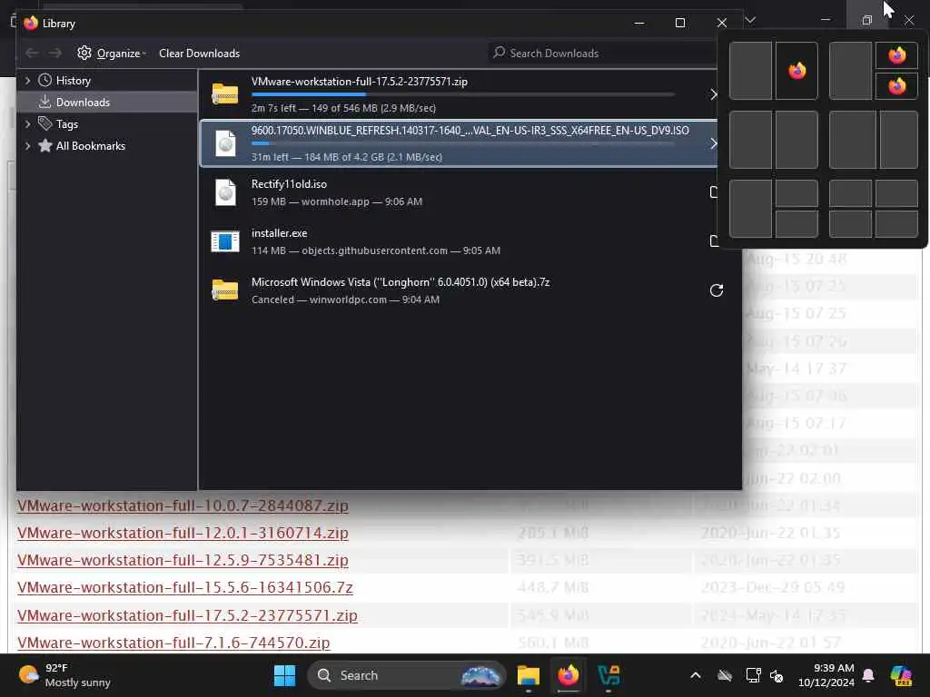Click the VMware zip download progress bar
Viewport: 930px width, 697px height.
click(462, 94)
